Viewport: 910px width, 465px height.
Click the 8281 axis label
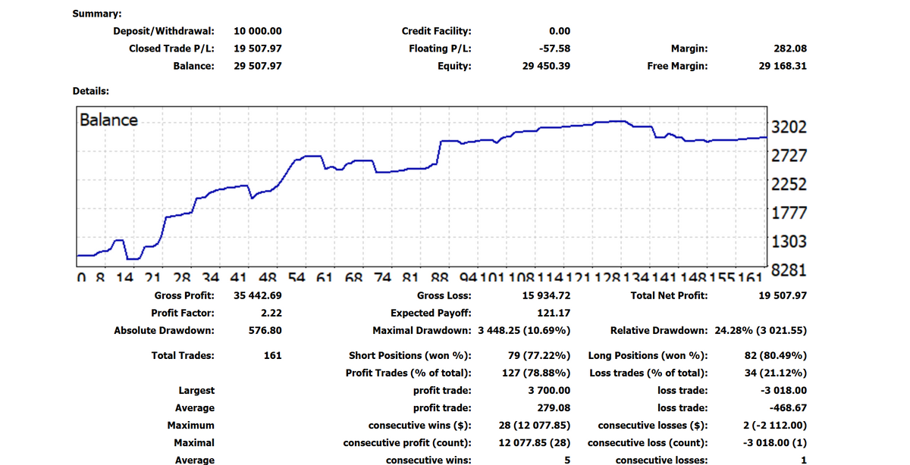[x=789, y=270]
